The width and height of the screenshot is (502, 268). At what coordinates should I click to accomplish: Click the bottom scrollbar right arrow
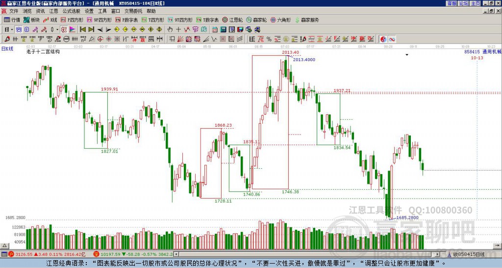[x=438, y=254]
